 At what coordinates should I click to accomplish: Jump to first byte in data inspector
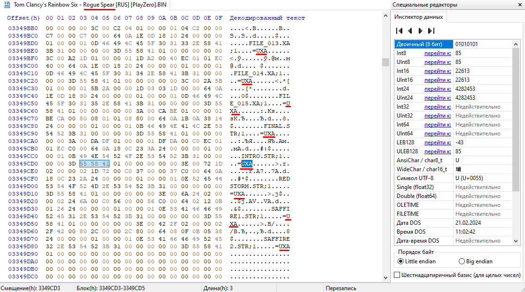tap(399, 31)
